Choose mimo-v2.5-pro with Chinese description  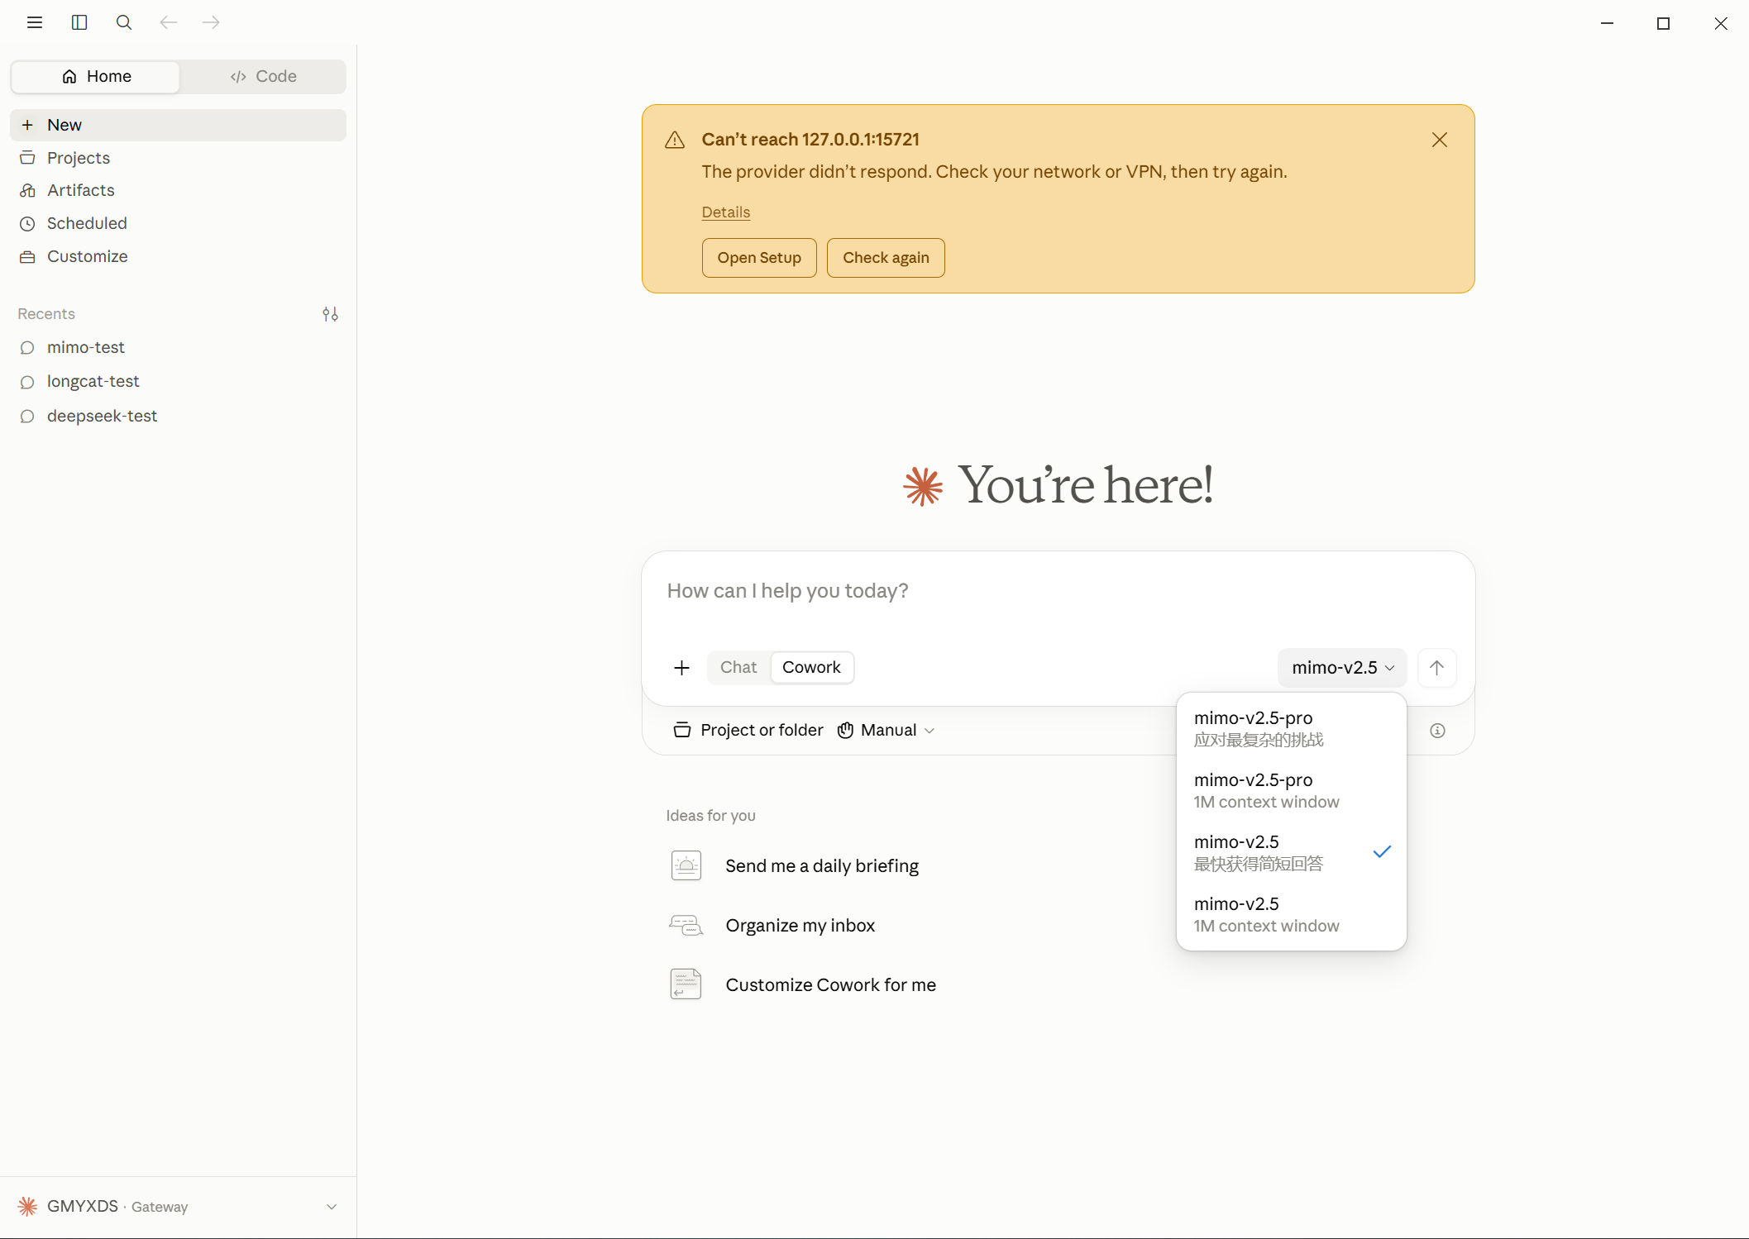tap(1290, 728)
